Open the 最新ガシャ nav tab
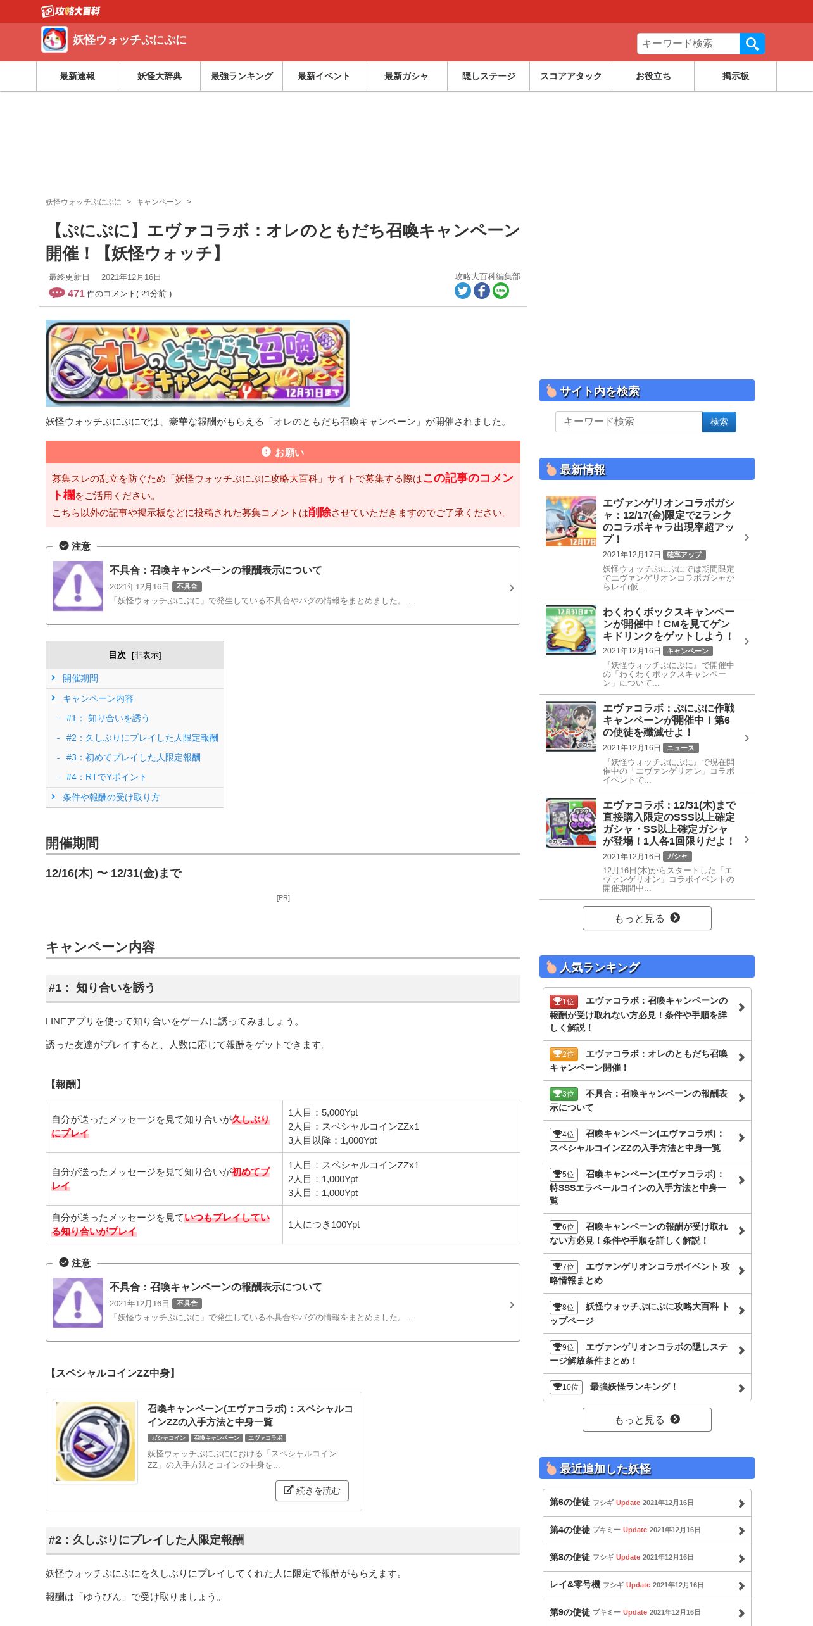Screen dimensions: 813x1626 tap(406, 76)
